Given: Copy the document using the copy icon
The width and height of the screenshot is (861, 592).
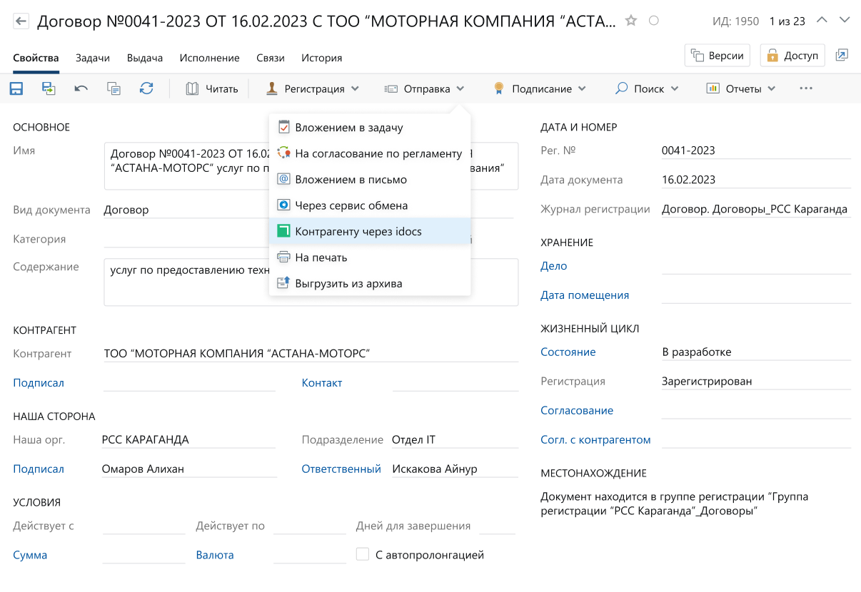Looking at the screenshot, I should pos(114,88).
